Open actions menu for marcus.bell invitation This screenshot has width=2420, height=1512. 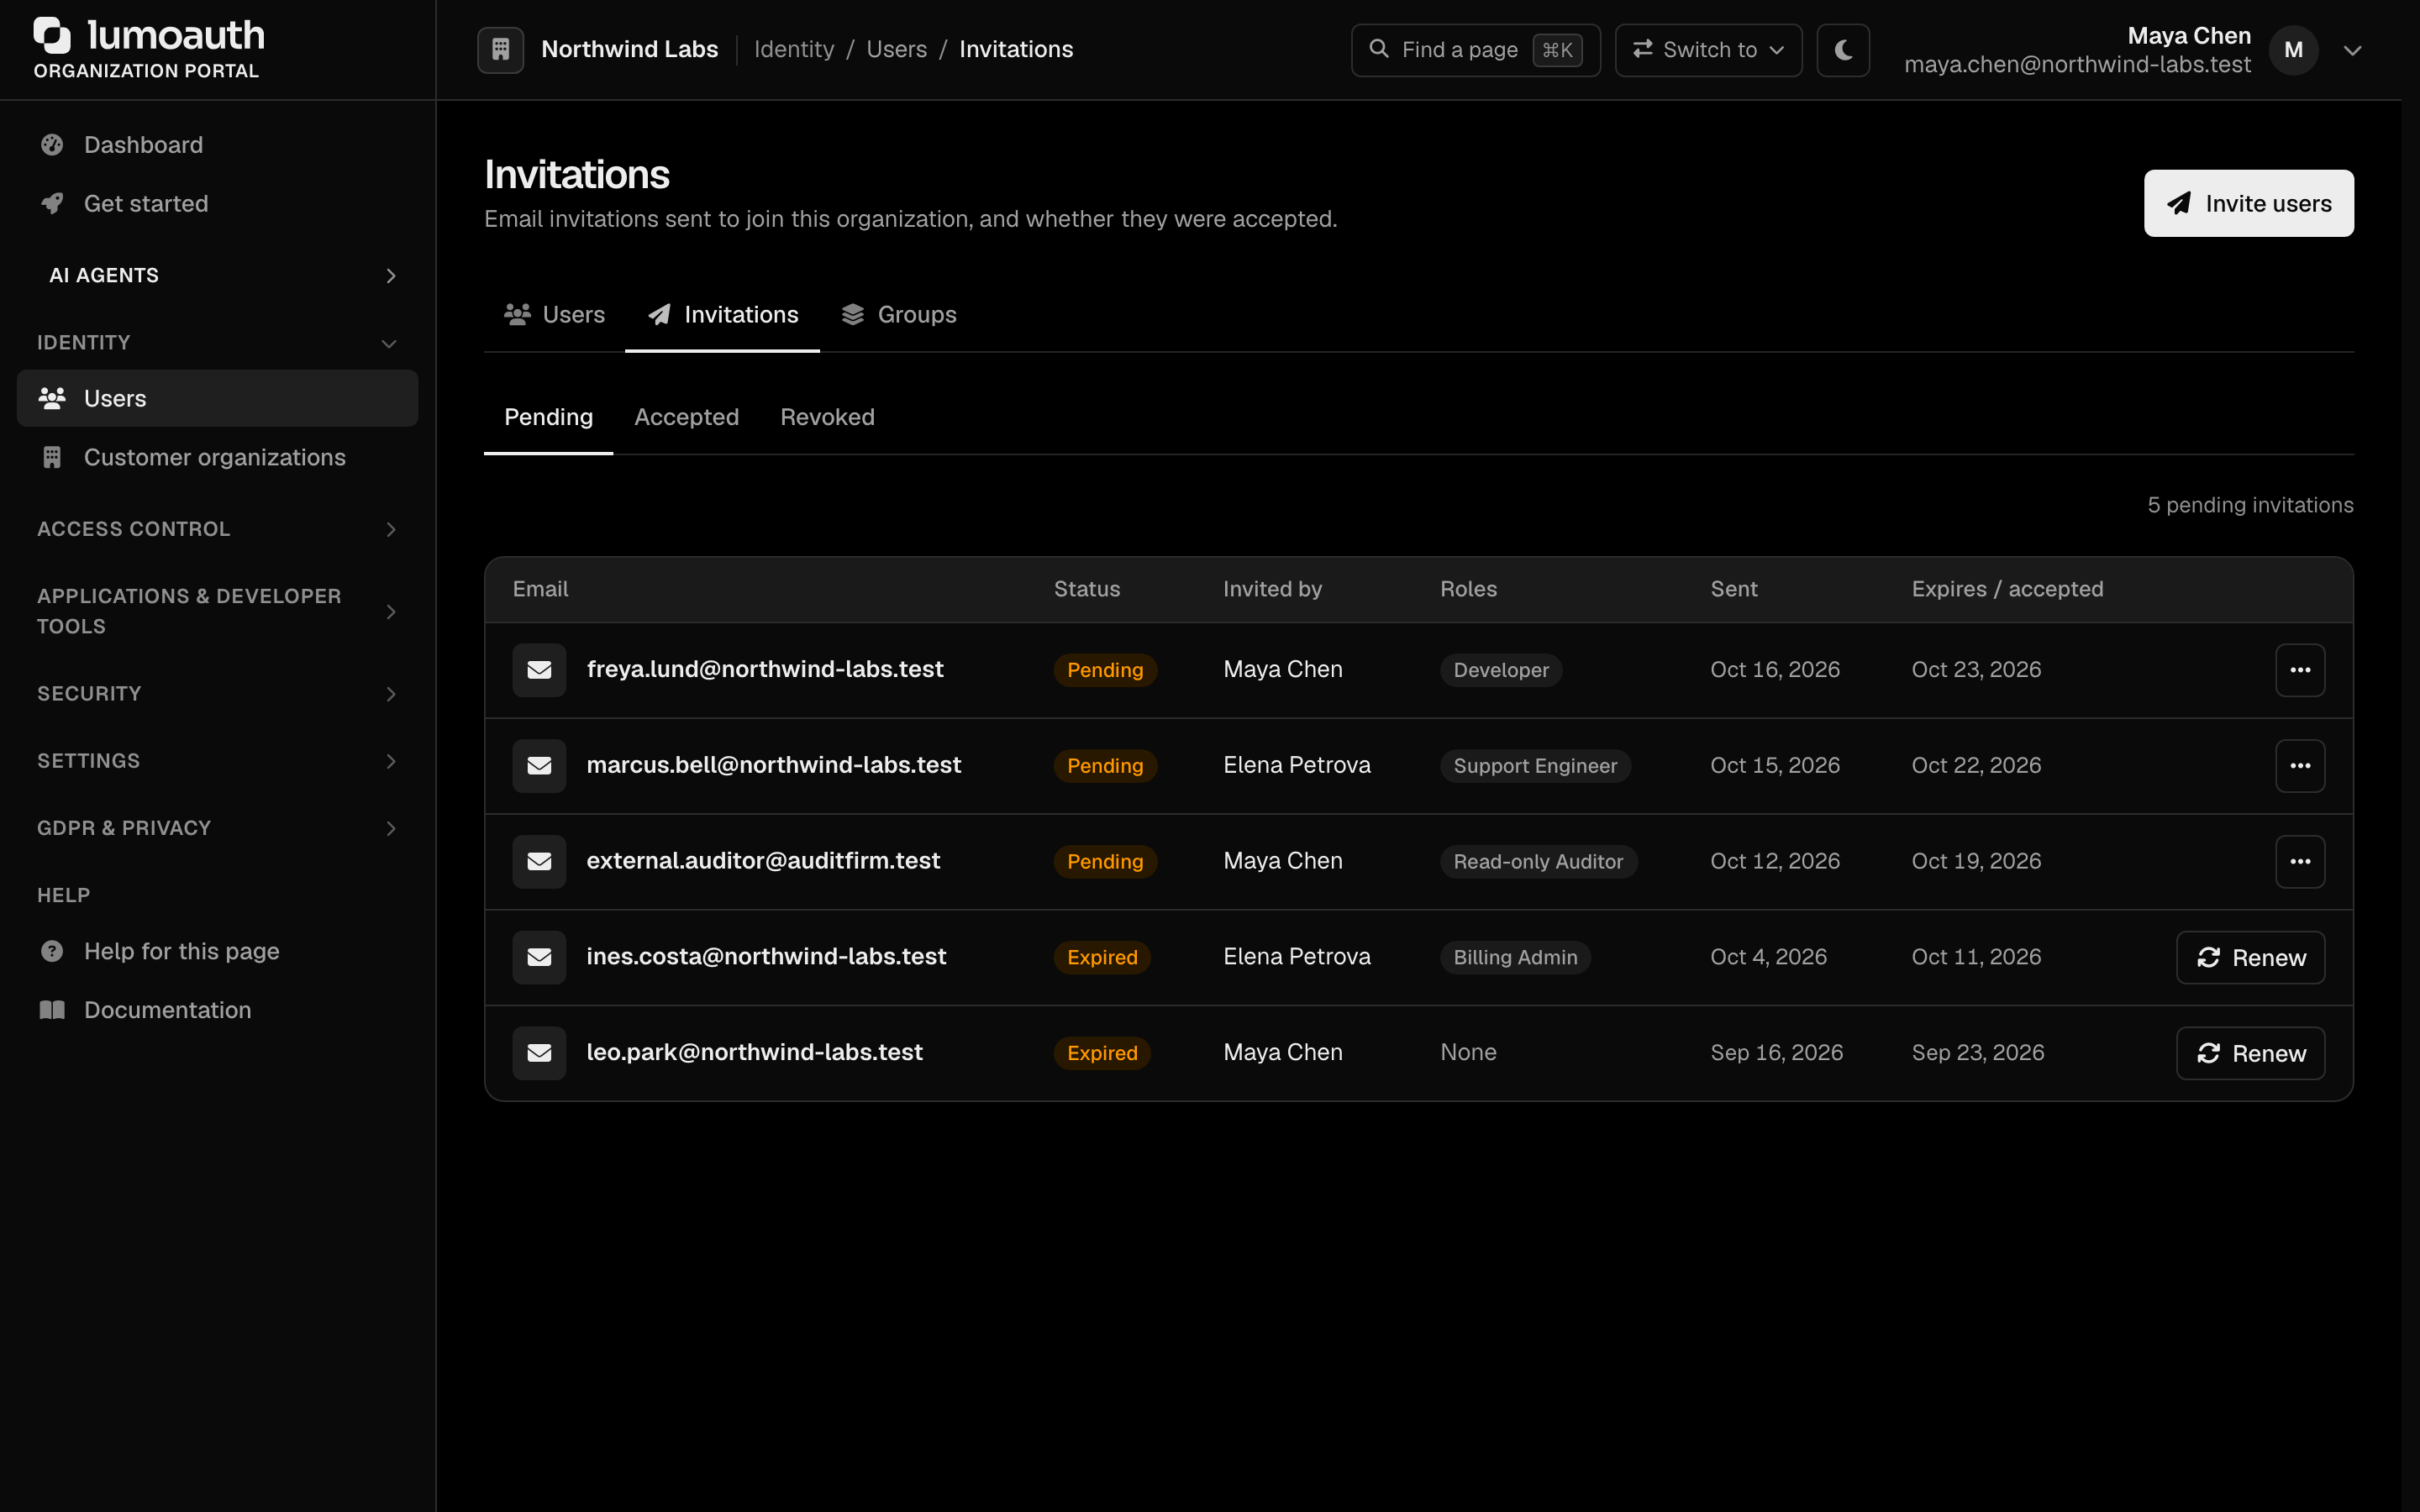(x=2300, y=766)
